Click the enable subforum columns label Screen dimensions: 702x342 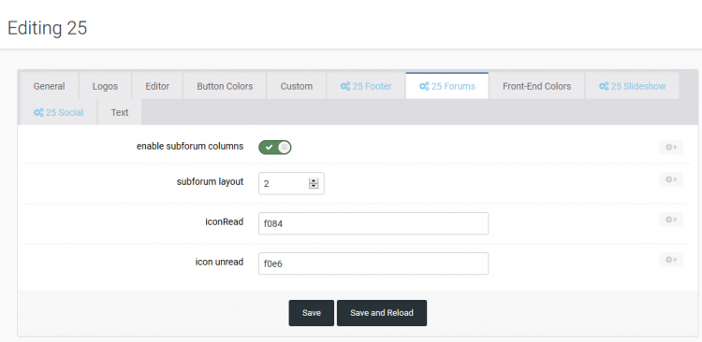190,146
